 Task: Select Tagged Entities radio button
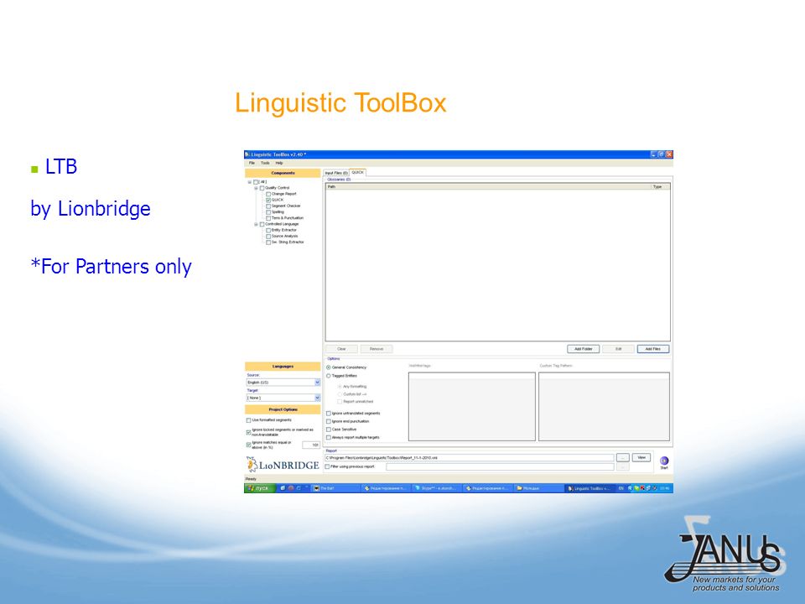point(329,376)
